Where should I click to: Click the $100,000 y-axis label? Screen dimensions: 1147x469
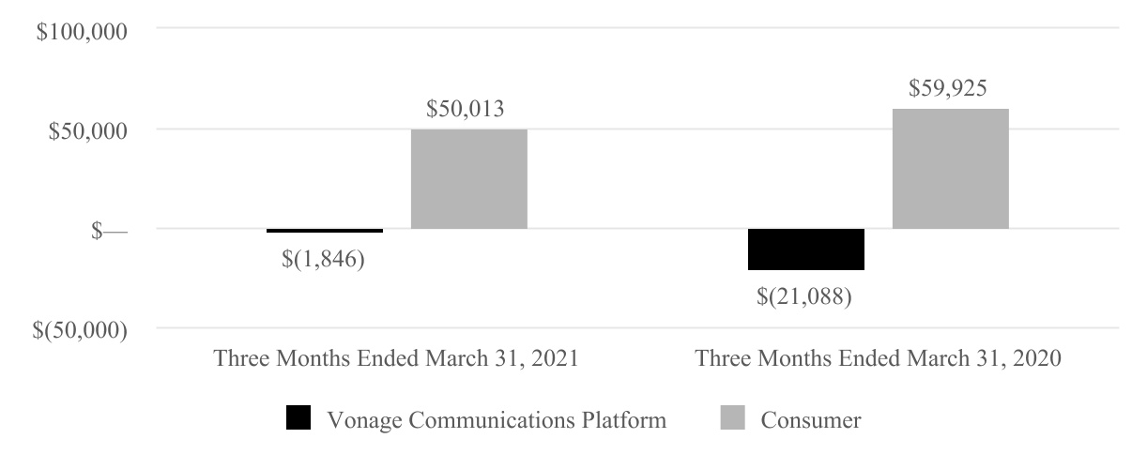tap(82, 31)
